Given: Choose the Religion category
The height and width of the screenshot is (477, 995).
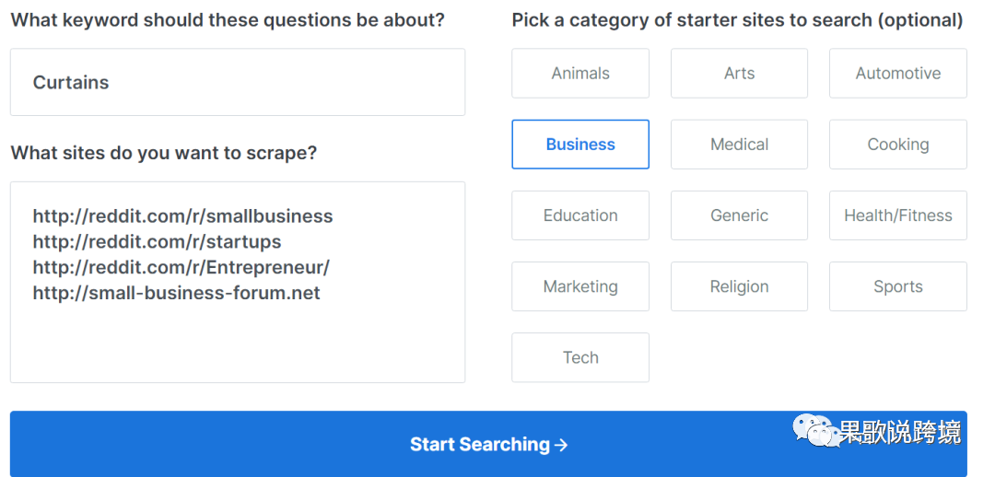Looking at the screenshot, I should click(739, 286).
